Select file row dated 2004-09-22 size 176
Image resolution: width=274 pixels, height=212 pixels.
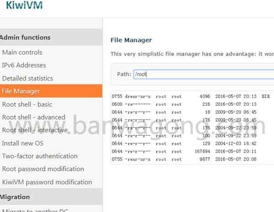pyautogui.click(x=184, y=128)
